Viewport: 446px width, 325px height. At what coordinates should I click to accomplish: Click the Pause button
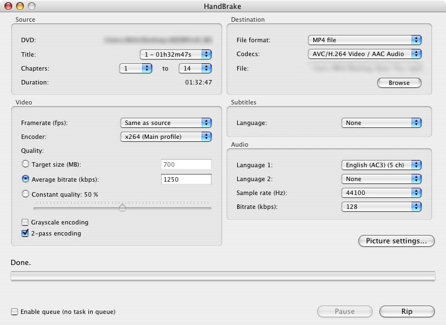click(x=344, y=311)
